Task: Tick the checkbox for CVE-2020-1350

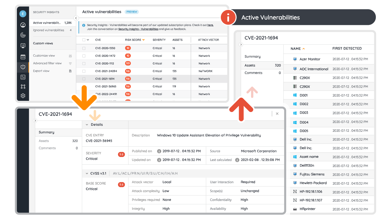Action: 84,48
